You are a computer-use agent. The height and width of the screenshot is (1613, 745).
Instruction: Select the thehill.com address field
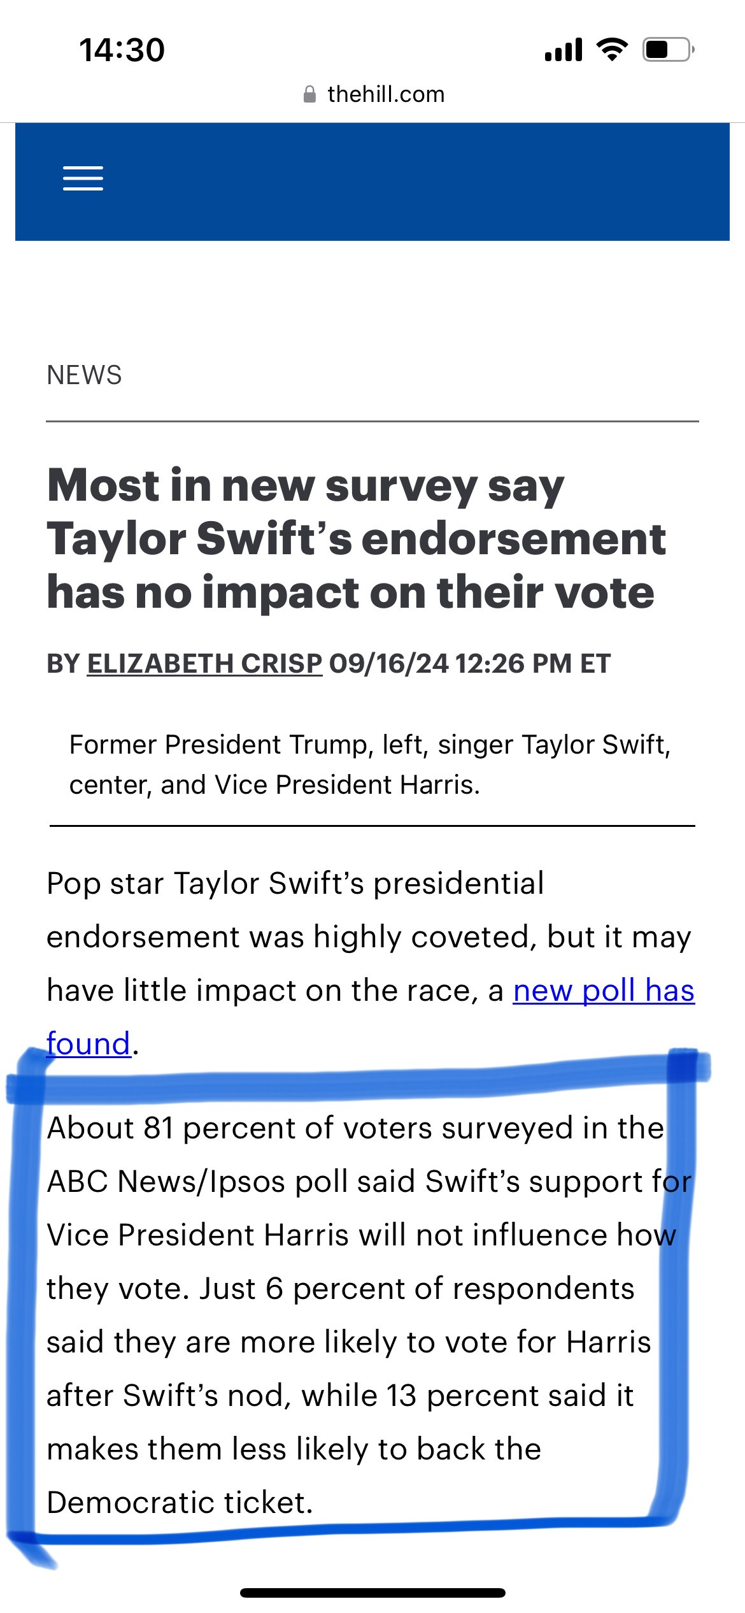[385, 94]
